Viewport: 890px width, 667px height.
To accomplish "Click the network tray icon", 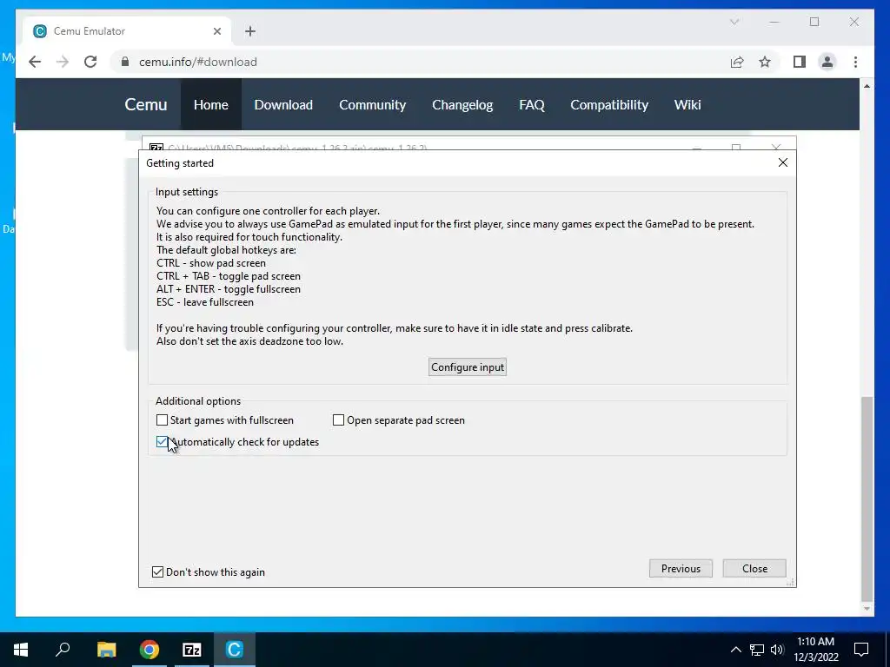I will tap(757, 650).
